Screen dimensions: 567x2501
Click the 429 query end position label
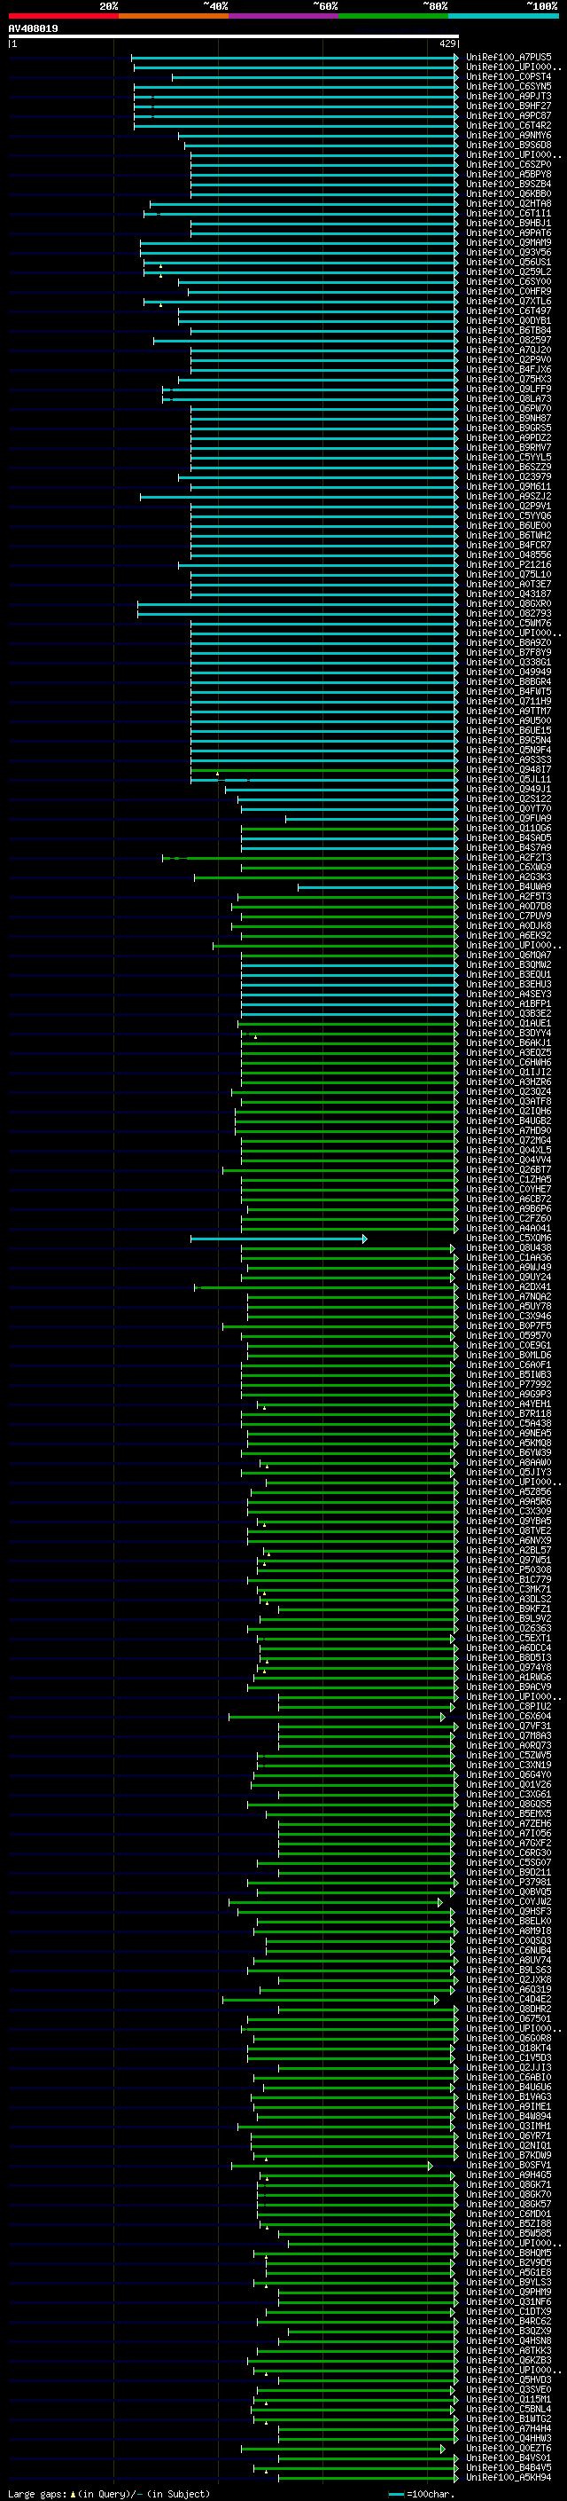pos(447,43)
